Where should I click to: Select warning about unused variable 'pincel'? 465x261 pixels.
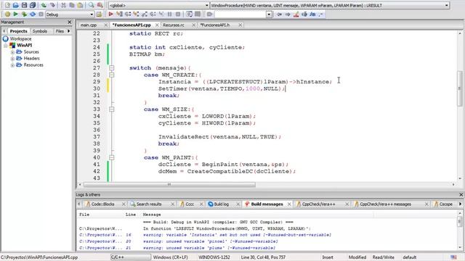point(210,241)
